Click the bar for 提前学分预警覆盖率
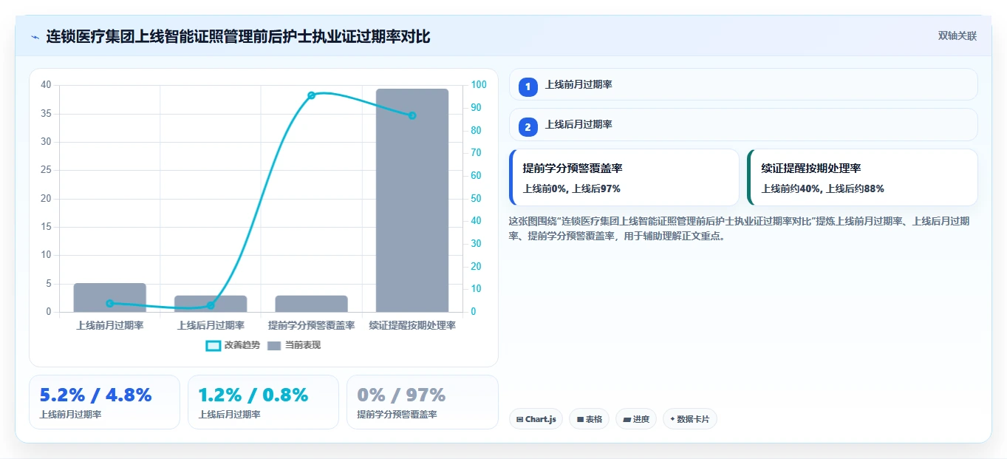Viewport: 1007px width, 459px height. click(311, 304)
